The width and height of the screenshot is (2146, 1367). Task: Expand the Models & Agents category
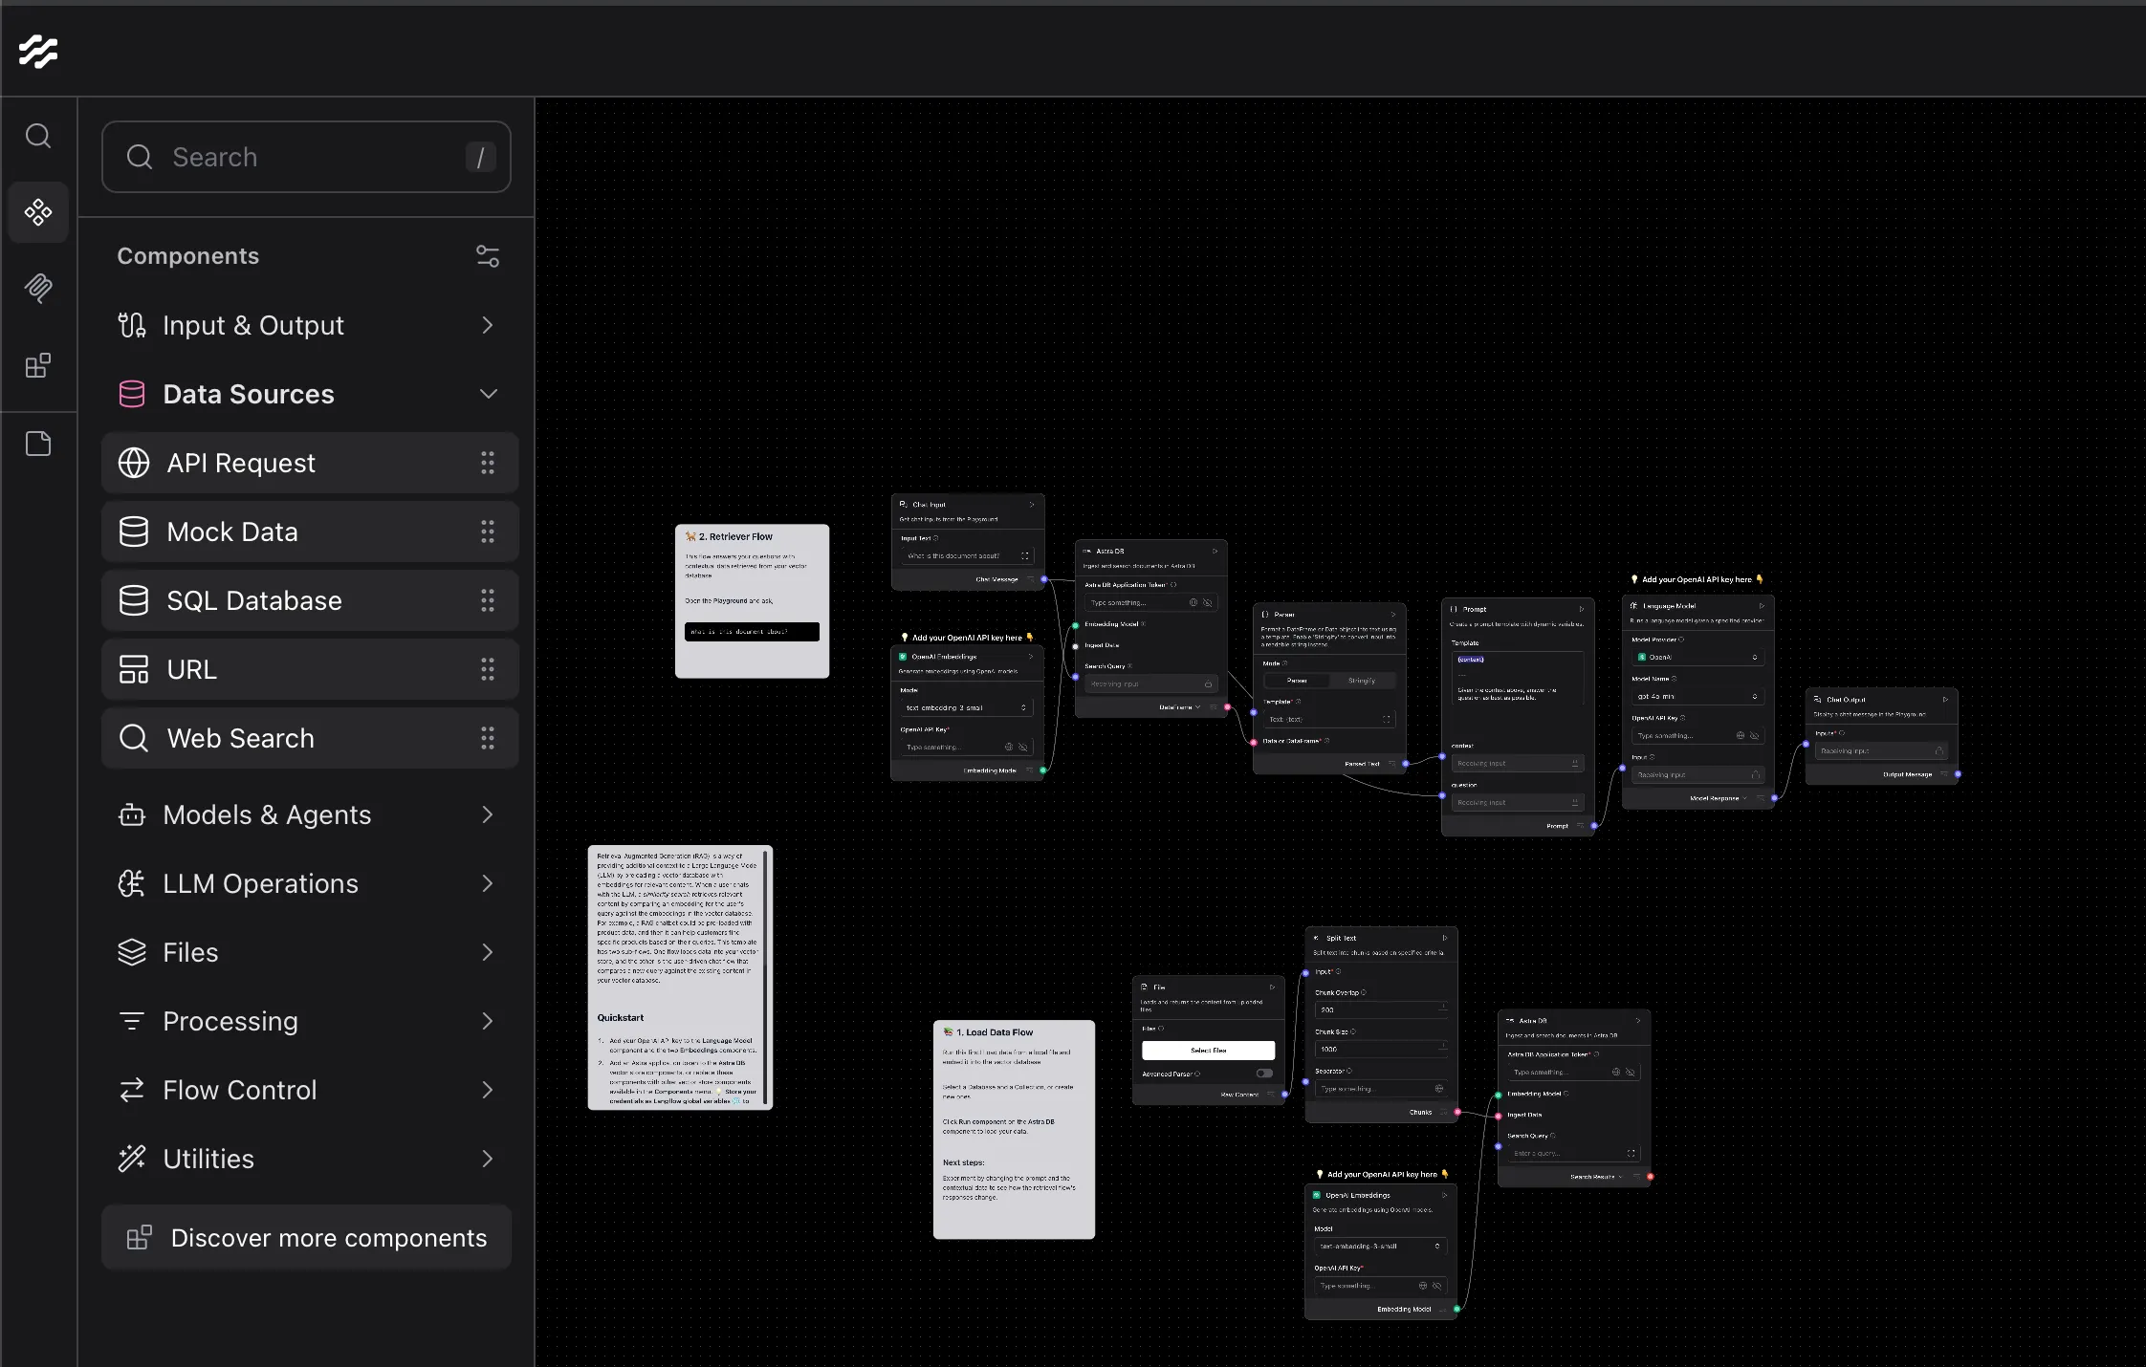488,814
